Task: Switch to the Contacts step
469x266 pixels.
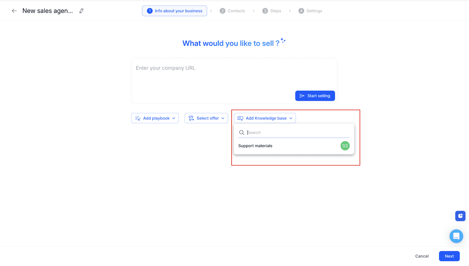Action: click(237, 11)
